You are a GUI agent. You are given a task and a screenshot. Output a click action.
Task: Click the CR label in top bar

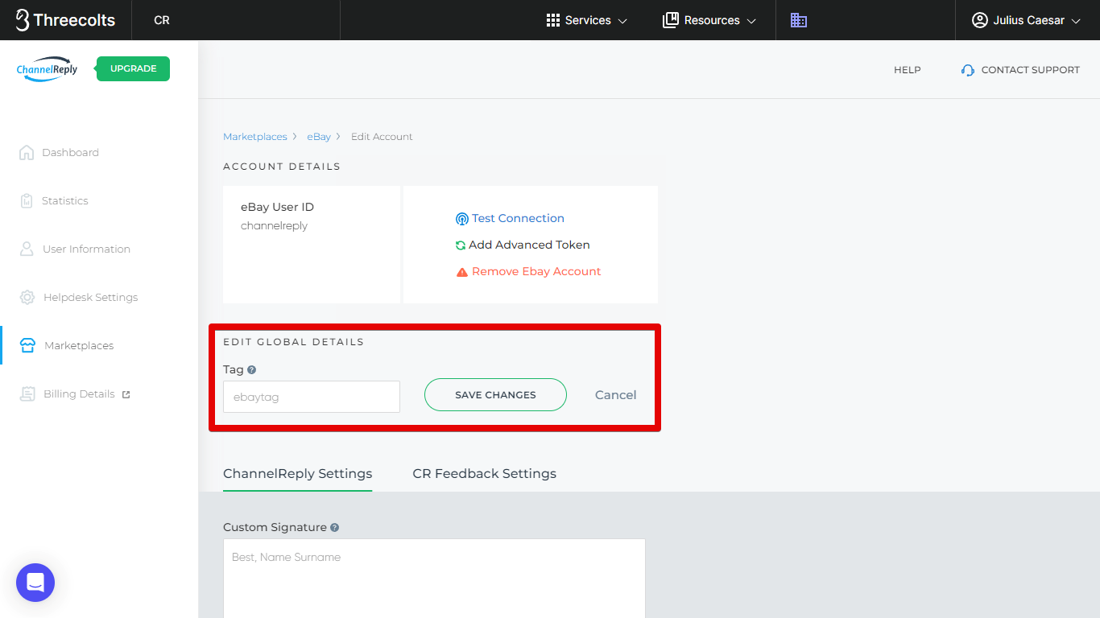click(x=162, y=20)
